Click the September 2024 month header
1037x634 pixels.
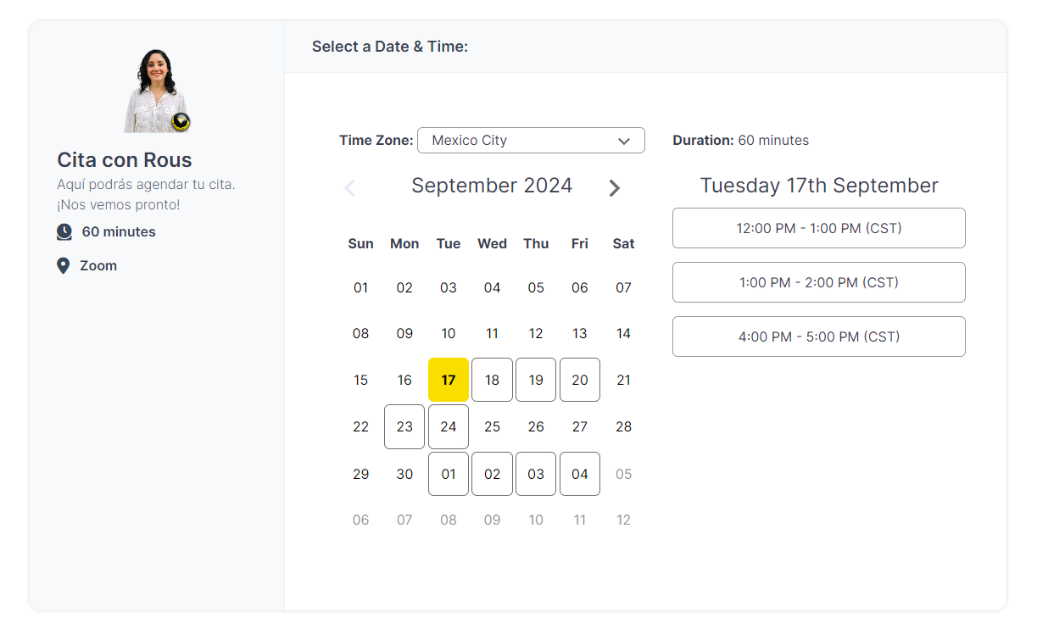click(492, 186)
